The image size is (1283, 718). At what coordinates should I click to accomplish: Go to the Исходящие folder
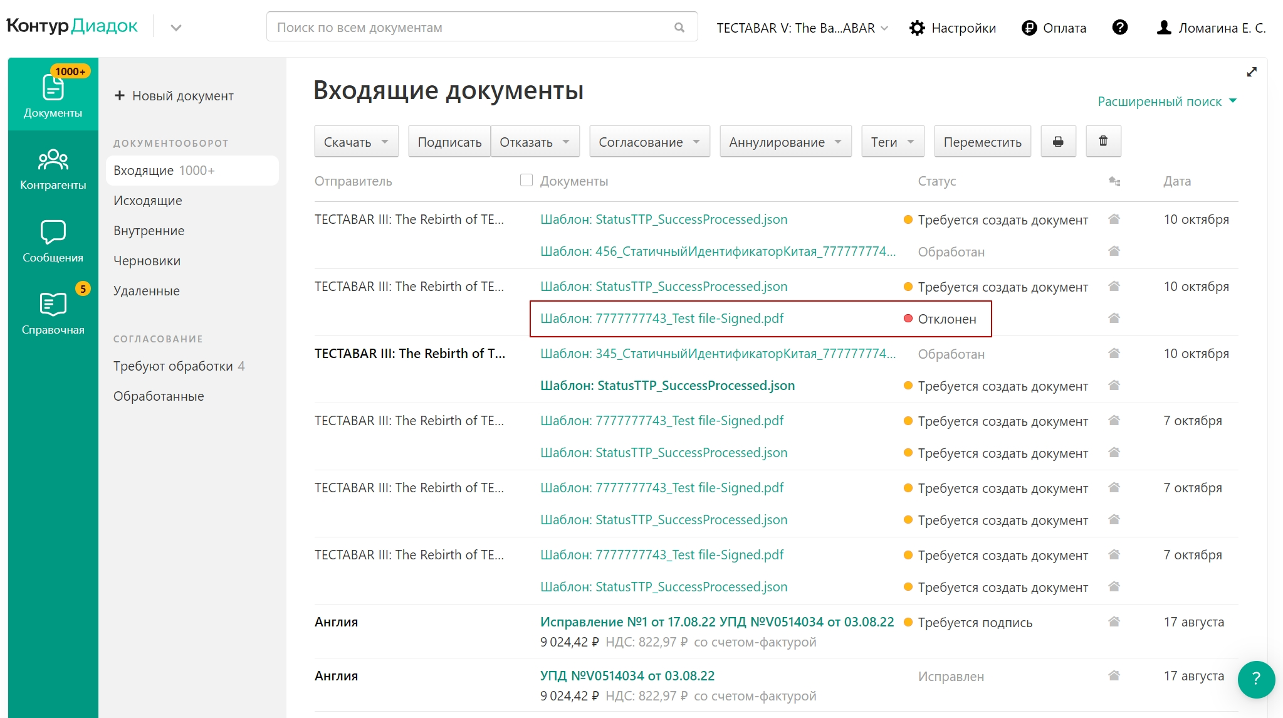click(148, 201)
